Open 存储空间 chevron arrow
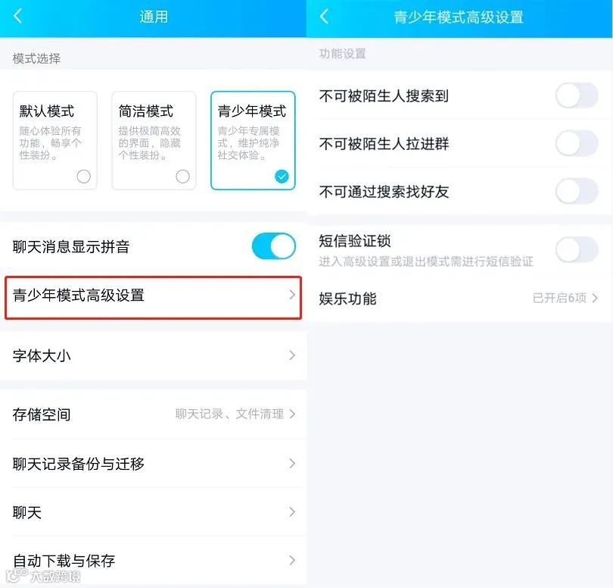The image size is (613, 588). [x=292, y=414]
